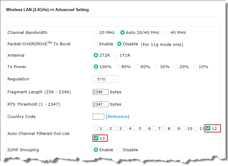The height and width of the screenshot is (166, 228).
Task: Uncheck channel 13 in filtered out list
Action: point(96,138)
